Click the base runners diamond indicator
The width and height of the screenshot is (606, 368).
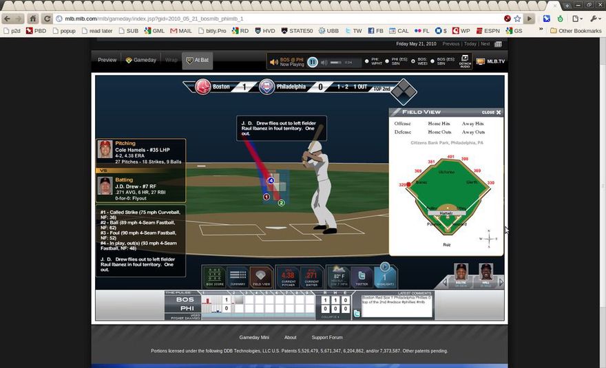tap(403, 91)
